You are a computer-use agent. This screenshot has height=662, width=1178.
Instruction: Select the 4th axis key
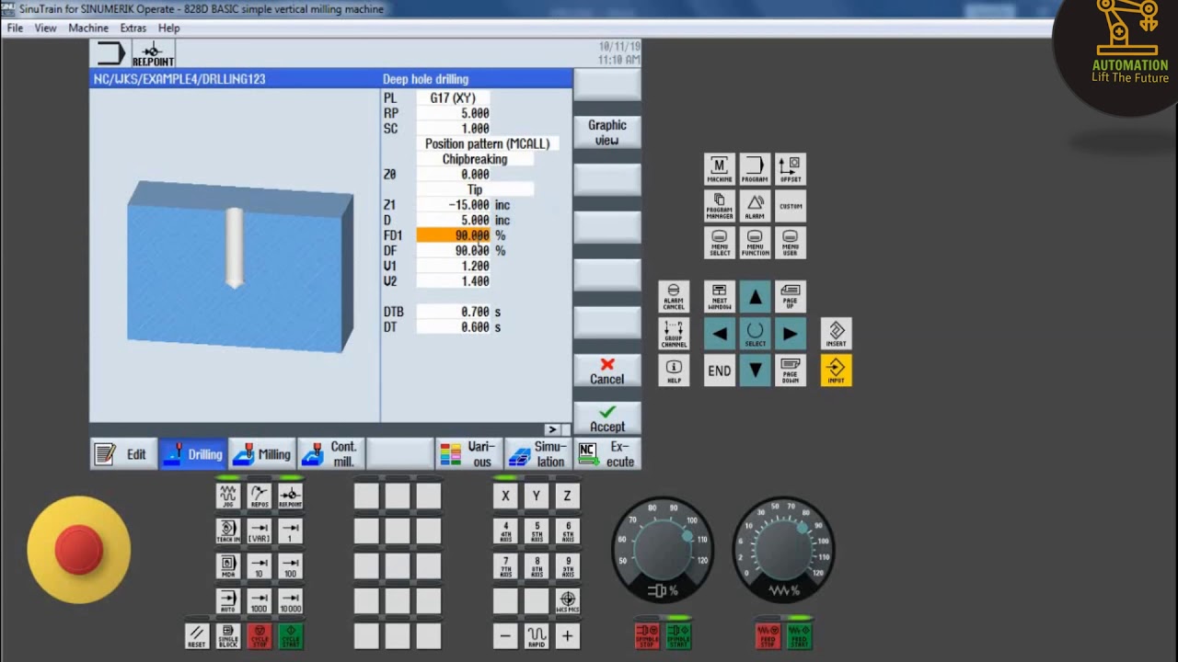click(x=505, y=531)
